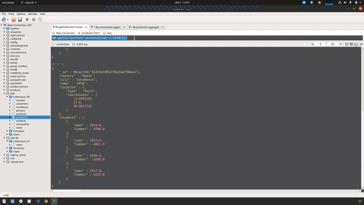Open the VS Code icon in the dock

(38, 201)
